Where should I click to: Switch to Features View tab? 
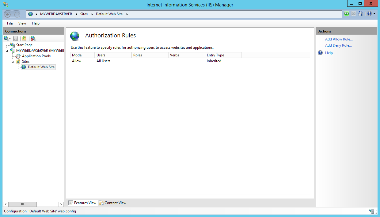[82, 203]
